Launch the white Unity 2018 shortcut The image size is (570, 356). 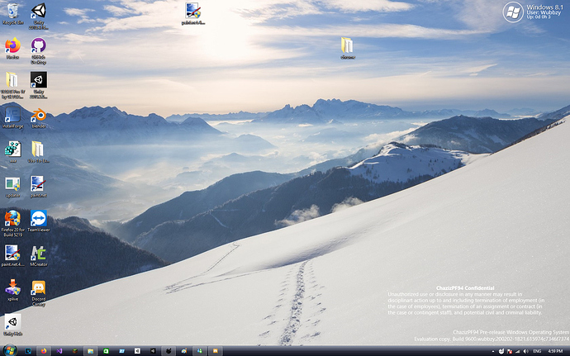pyautogui.click(x=39, y=16)
